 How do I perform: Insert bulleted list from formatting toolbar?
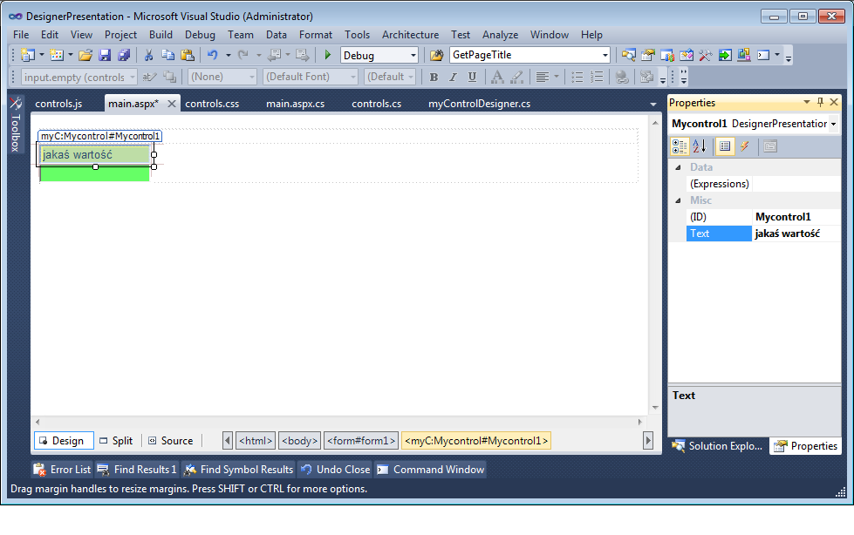pyautogui.click(x=577, y=77)
